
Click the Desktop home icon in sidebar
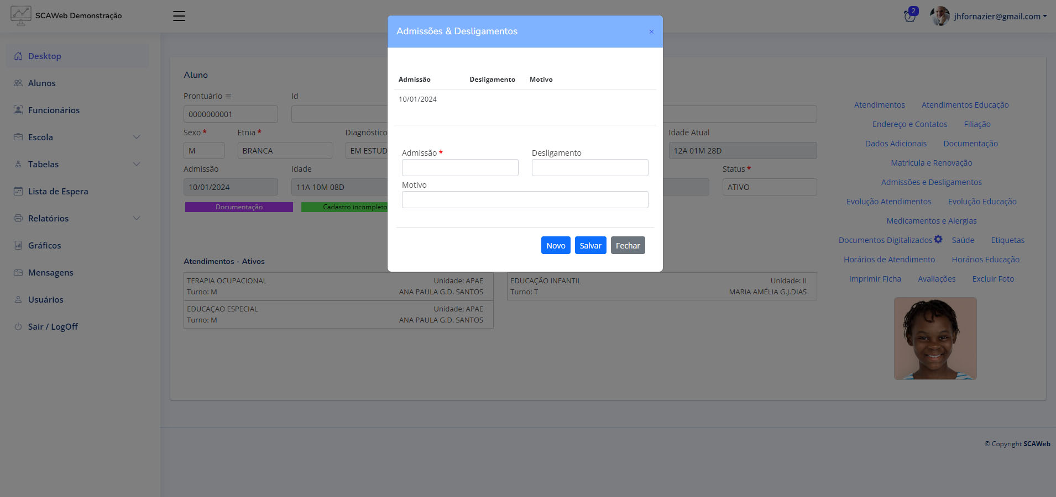(x=18, y=56)
